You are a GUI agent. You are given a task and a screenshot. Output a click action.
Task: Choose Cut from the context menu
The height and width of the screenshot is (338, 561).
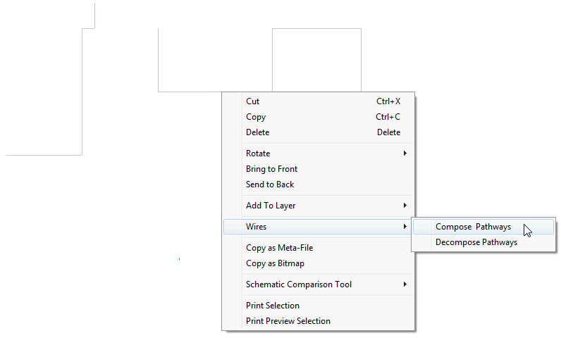253,101
